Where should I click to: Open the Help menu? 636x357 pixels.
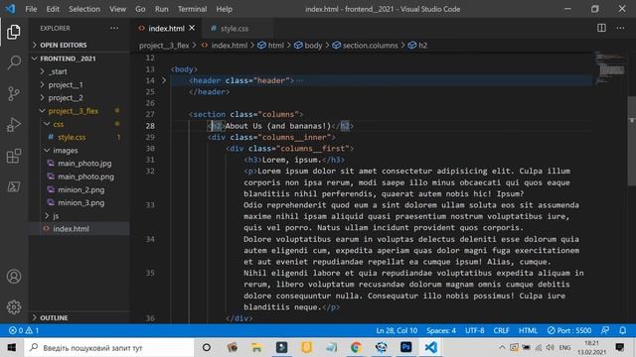click(x=224, y=9)
